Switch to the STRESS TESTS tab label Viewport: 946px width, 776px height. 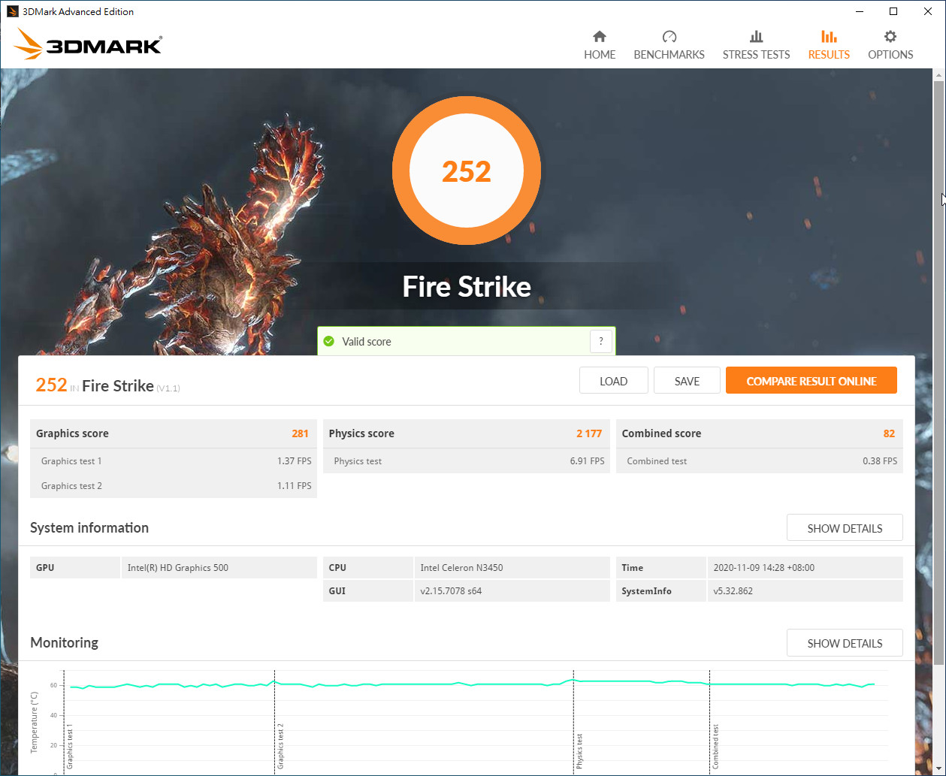[756, 55]
